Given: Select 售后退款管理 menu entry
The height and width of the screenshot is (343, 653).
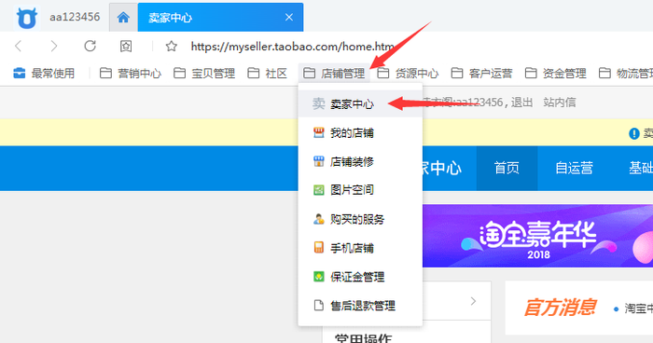Looking at the screenshot, I should [x=360, y=306].
